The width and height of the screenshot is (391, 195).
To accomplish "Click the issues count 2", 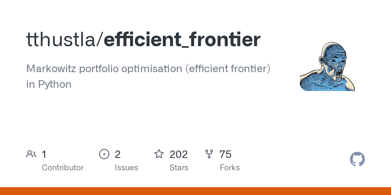I will coord(118,154).
